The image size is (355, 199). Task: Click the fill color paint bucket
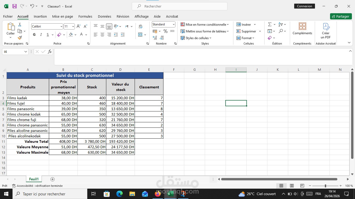[x=71, y=34]
